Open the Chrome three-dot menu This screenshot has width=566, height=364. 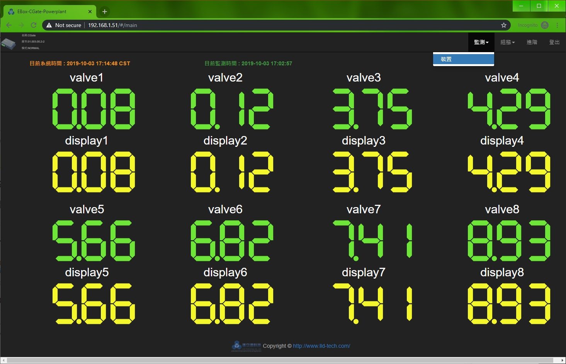coord(557,25)
